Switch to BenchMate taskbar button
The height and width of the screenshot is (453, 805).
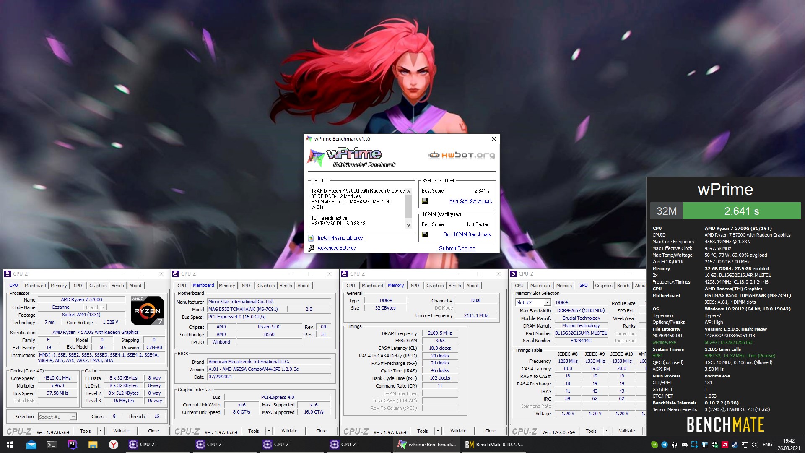point(494,445)
